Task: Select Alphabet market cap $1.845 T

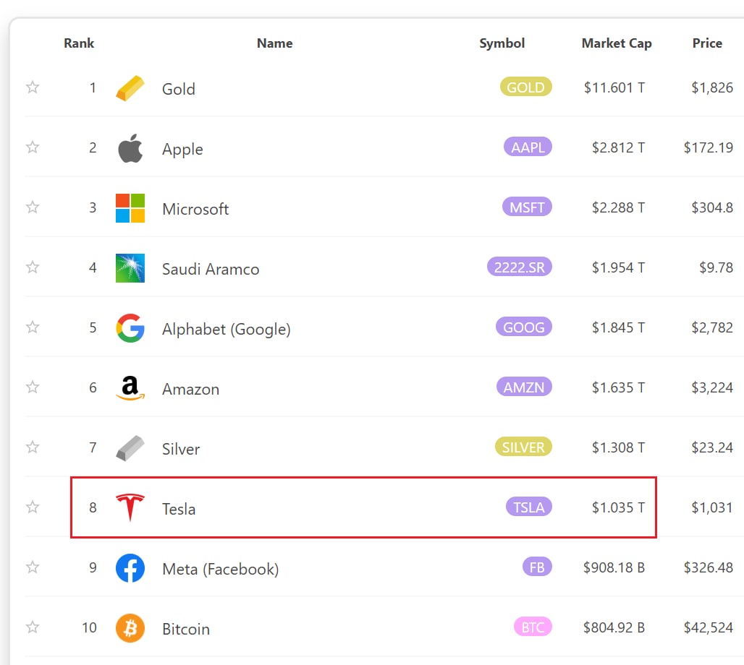Action: point(618,327)
